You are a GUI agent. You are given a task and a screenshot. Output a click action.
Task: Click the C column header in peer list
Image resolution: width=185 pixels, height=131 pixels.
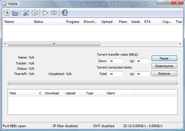click(40, 93)
